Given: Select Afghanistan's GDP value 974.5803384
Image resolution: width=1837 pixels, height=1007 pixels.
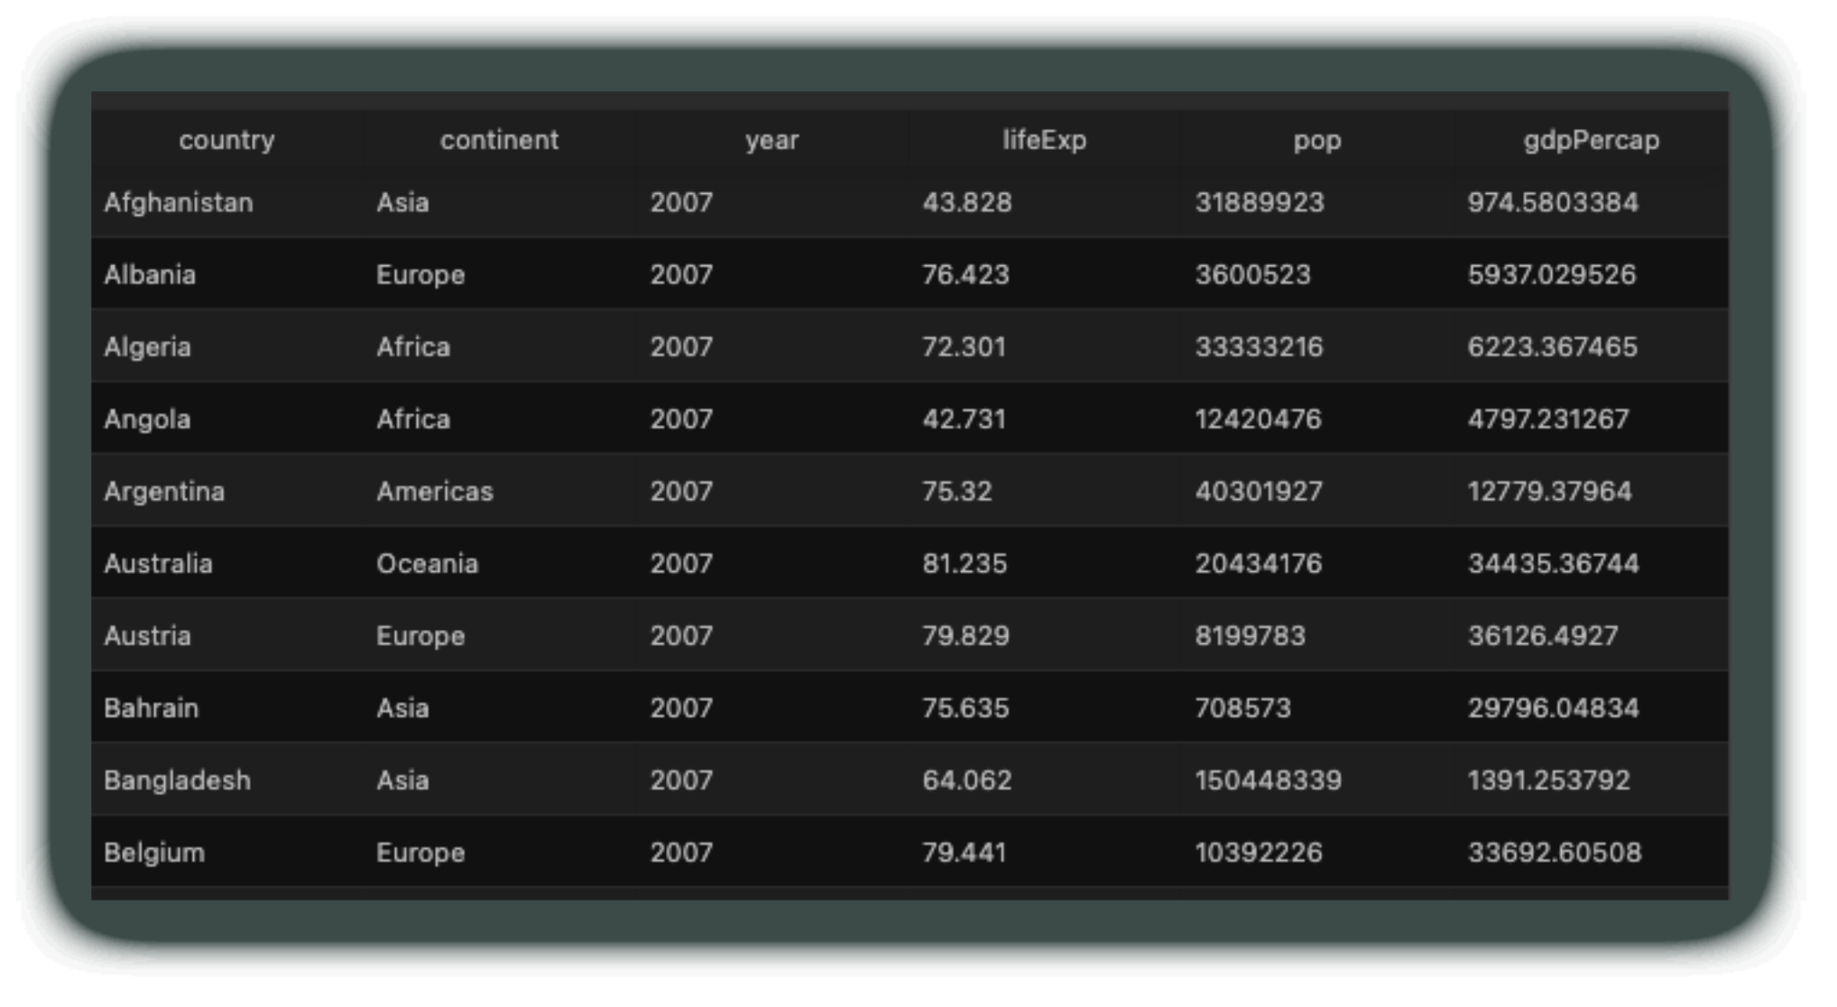Looking at the screenshot, I should 1552,202.
